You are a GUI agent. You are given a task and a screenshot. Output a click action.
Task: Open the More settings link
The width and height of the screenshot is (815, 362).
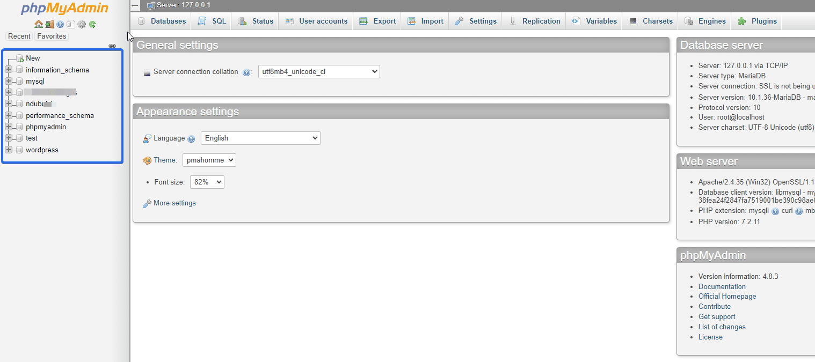pos(174,203)
